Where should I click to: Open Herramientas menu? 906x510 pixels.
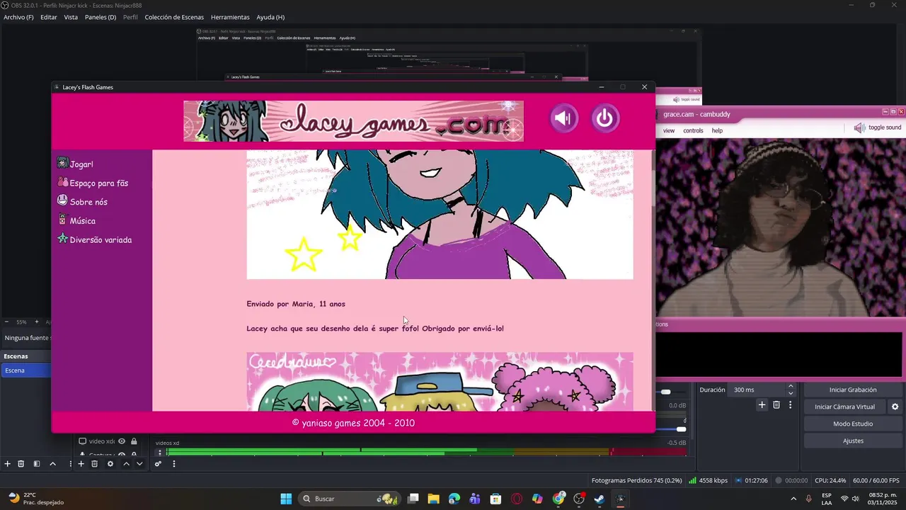[x=230, y=17]
